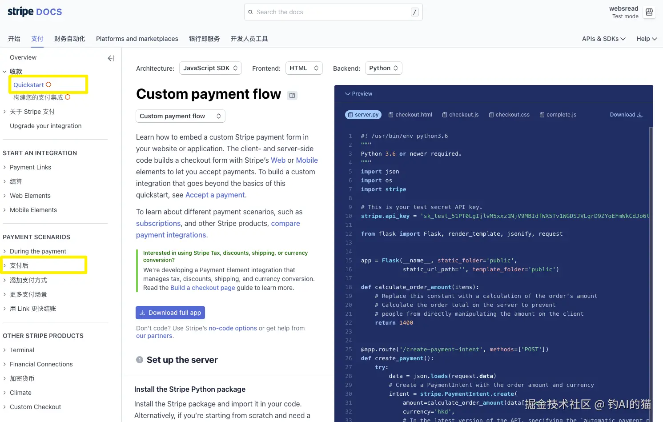Expand Payment Links in the sidebar
This screenshot has width=663, height=422.
point(4,167)
